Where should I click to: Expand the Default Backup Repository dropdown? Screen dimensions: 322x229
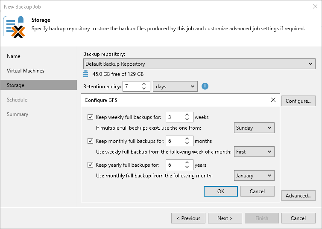coord(199,64)
